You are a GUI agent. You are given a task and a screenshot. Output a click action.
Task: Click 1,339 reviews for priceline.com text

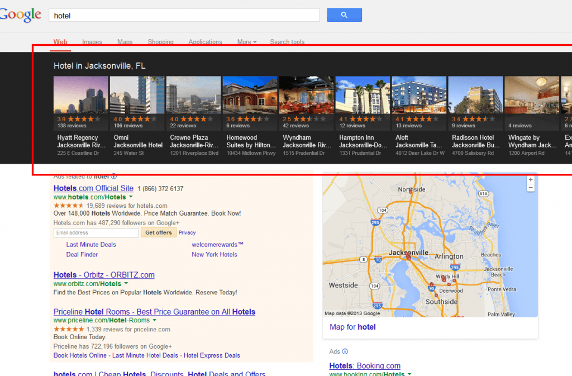click(128, 329)
